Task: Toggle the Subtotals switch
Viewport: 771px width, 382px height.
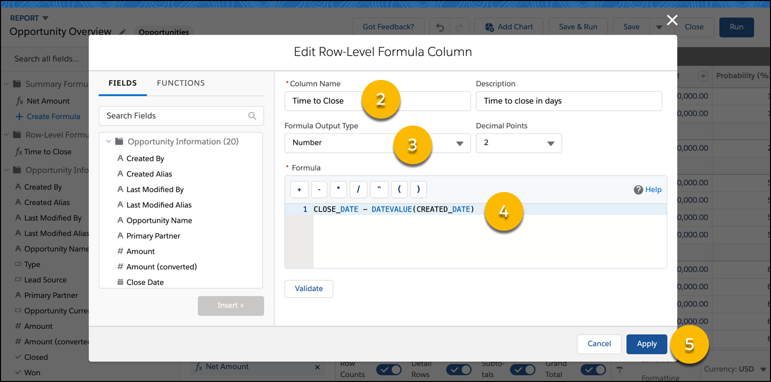Action: (x=523, y=370)
